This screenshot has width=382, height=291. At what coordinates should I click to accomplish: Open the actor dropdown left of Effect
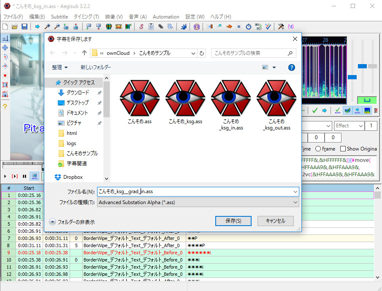pos(328,126)
